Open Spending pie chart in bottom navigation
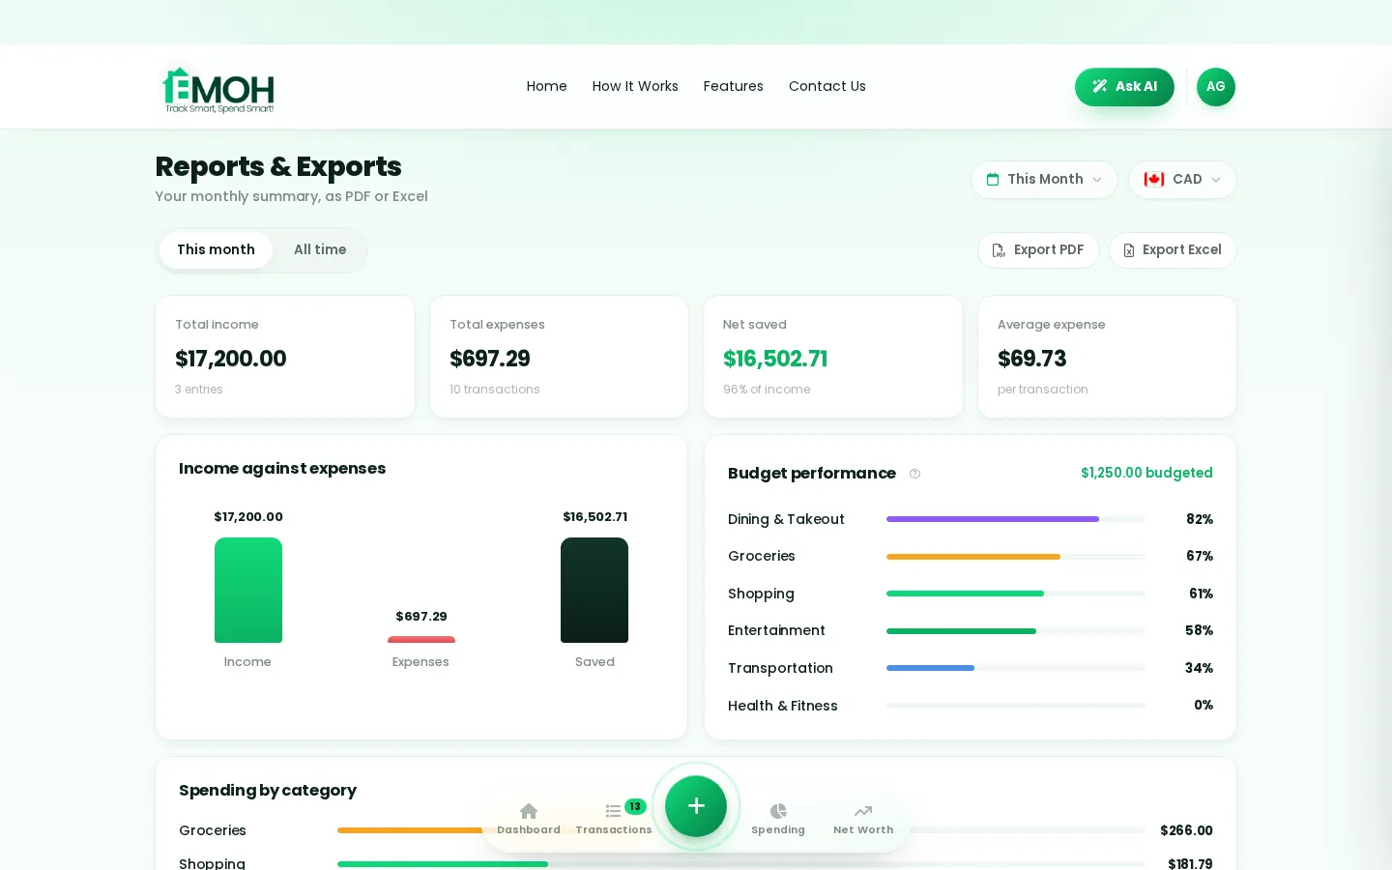This screenshot has height=870, width=1392. (778, 819)
